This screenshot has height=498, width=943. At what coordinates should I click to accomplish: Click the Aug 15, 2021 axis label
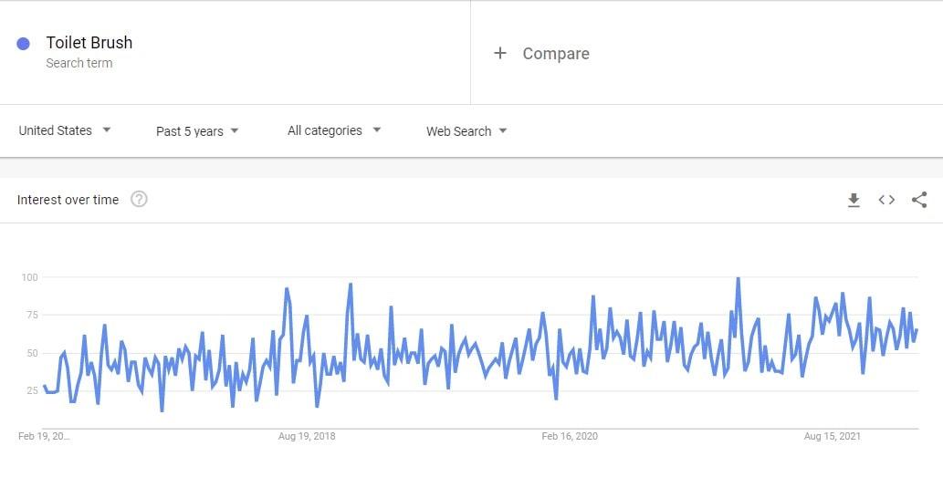(833, 436)
